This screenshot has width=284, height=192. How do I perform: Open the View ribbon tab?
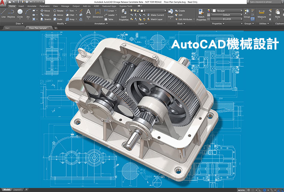[55, 6]
